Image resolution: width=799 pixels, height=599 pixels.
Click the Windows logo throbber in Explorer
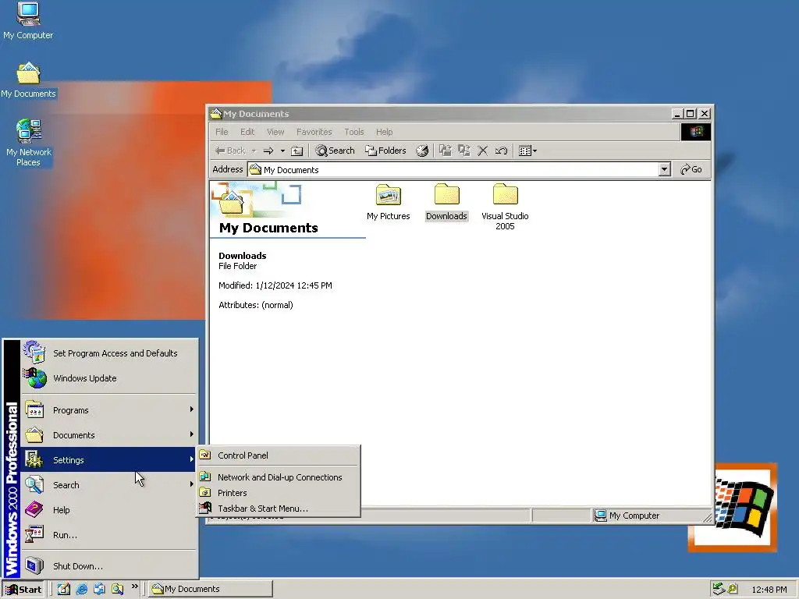pyautogui.click(x=696, y=132)
